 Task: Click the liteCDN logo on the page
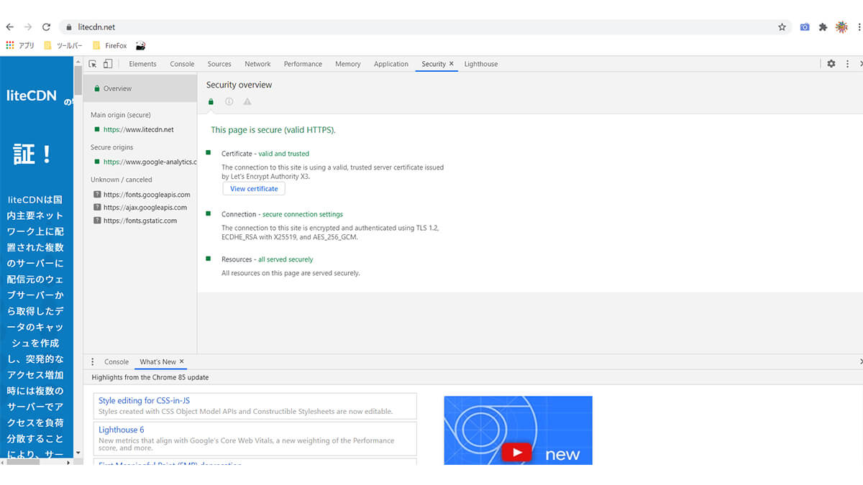point(31,96)
